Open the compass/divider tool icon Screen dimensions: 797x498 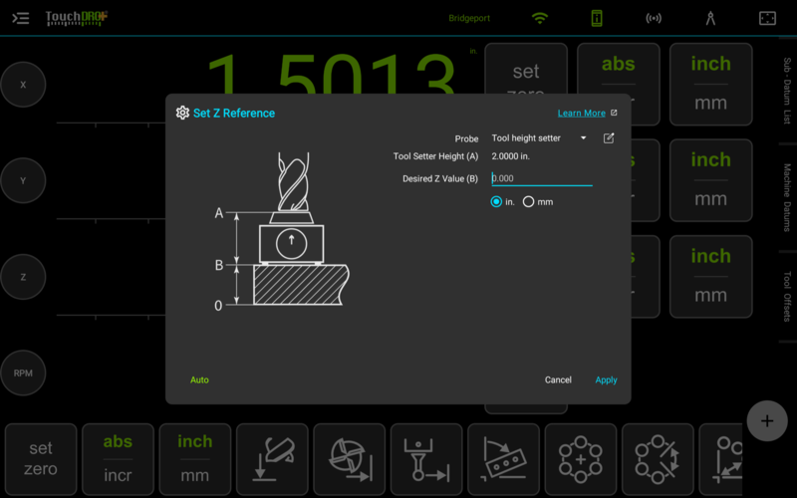(710, 18)
